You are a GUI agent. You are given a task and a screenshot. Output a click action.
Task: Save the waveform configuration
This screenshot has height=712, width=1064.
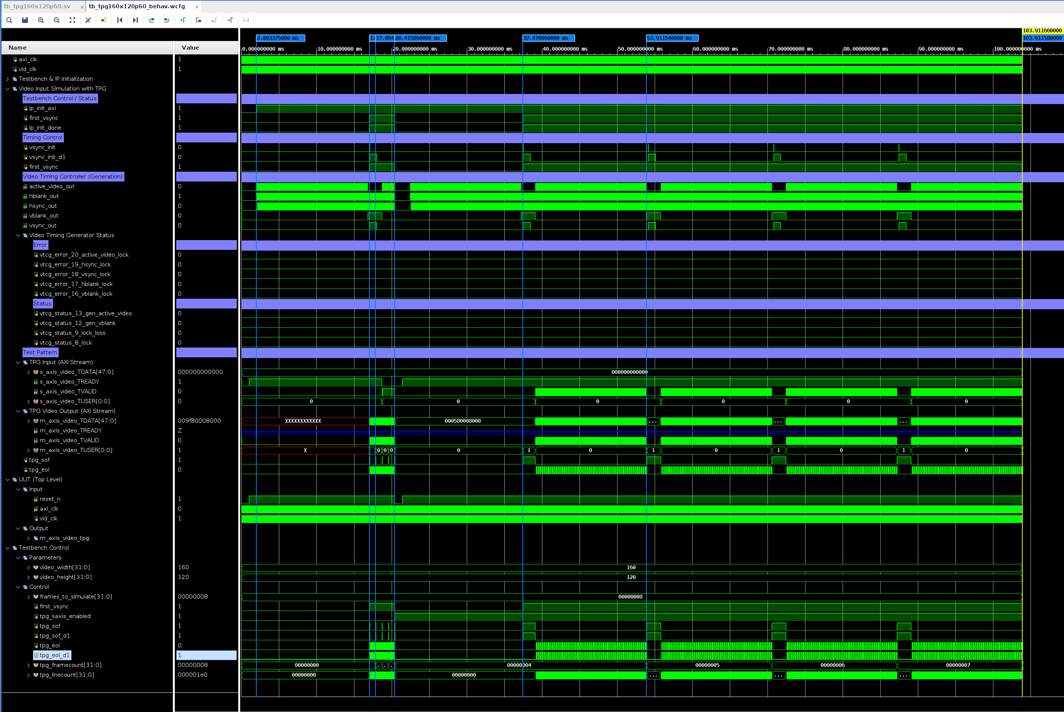25,20
